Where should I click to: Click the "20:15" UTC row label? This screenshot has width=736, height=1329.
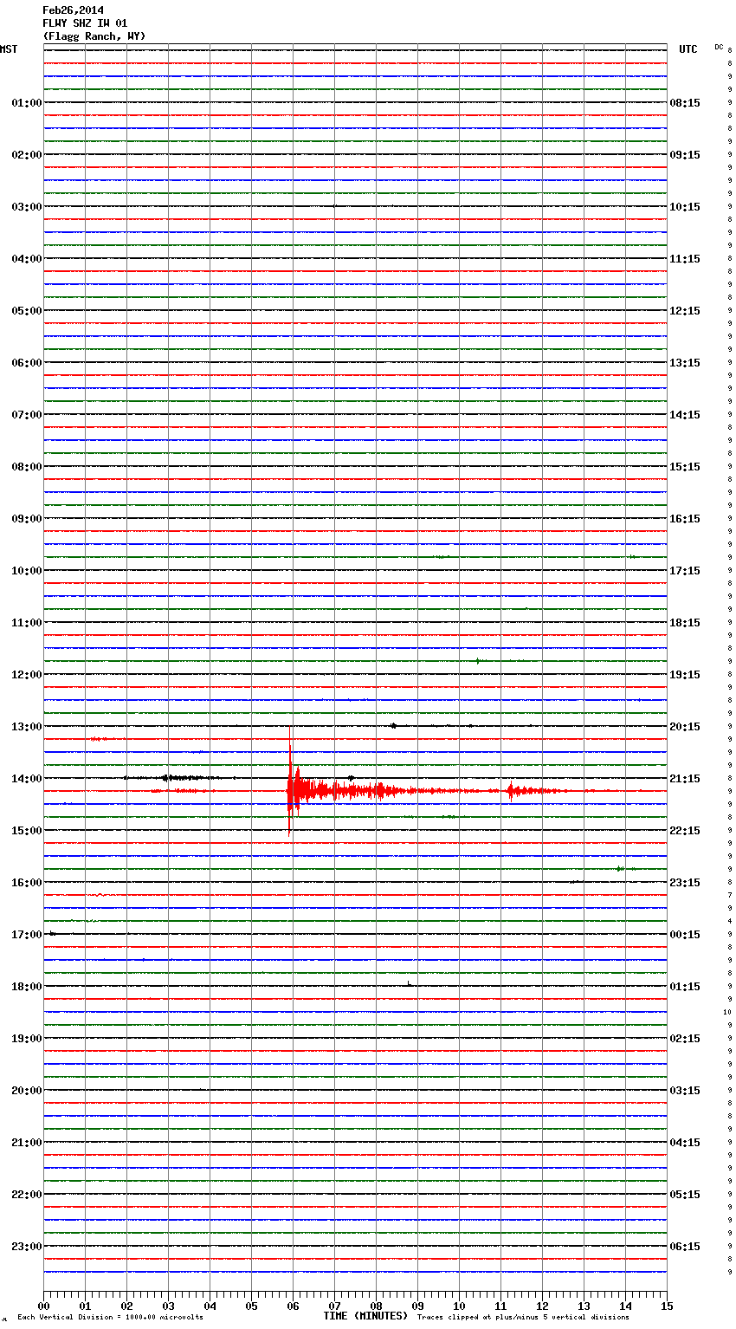point(685,727)
